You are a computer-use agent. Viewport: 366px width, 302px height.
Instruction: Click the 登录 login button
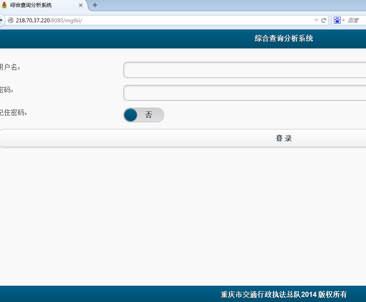pyautogui.click(x=183, y=138)
